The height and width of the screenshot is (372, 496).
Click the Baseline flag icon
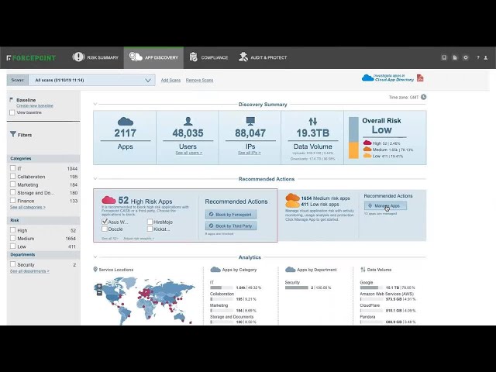click(12, 100)
